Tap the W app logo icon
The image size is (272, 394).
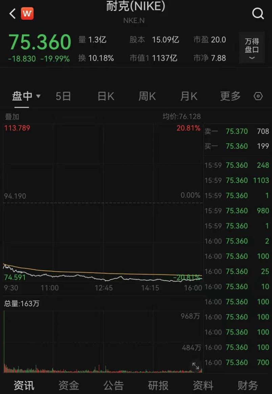tap(27, 14)
